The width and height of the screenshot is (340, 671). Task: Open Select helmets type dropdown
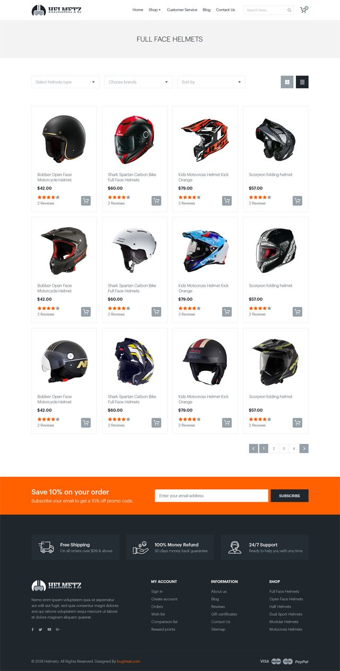(x=65, y=82)
